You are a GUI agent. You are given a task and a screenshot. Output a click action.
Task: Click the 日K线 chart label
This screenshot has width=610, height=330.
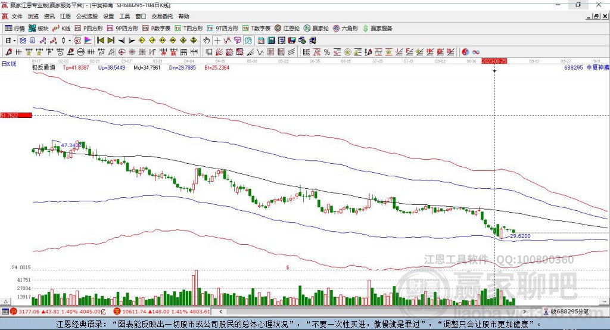[9, 64]
